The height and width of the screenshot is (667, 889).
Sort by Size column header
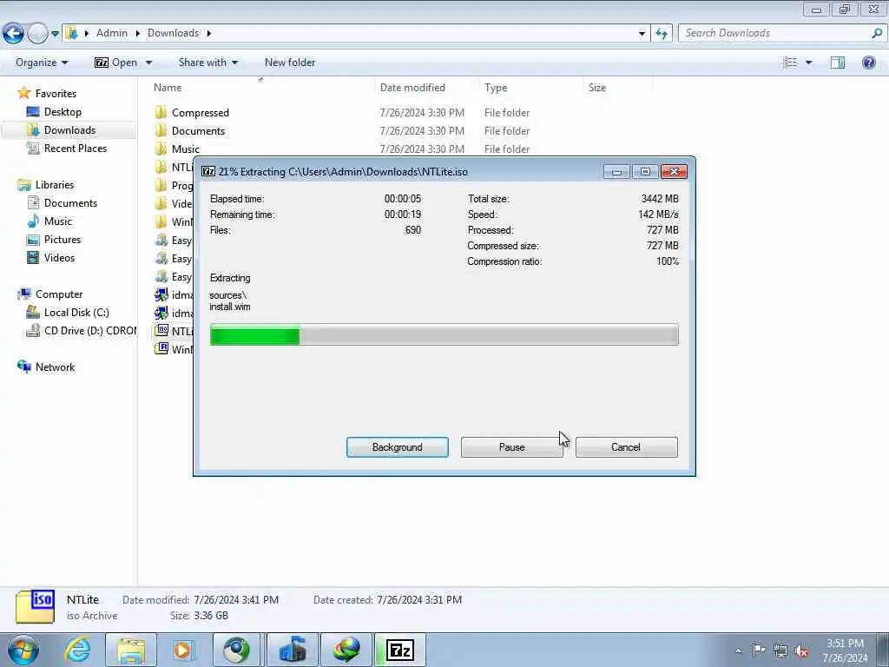click(x=597, y=88)
